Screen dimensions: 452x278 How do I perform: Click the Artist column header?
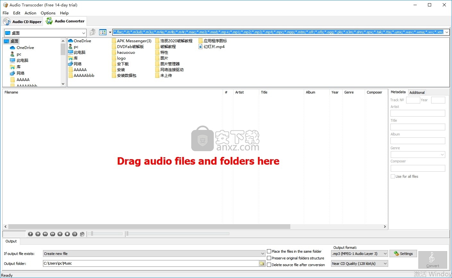point(246,92)
